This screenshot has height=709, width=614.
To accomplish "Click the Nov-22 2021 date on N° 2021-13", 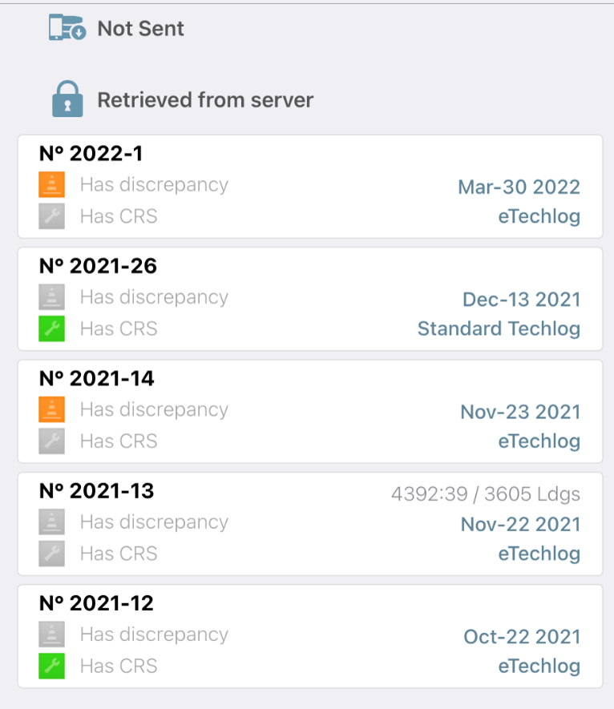I will tap(520, 525).
